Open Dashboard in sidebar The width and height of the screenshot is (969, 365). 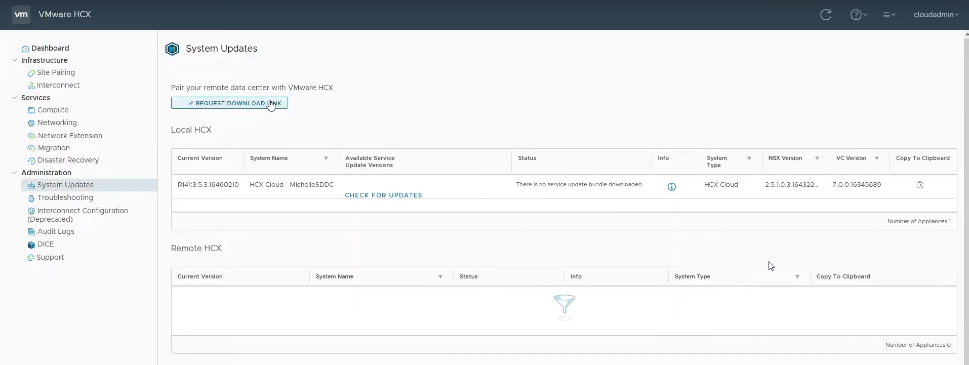pos(50,48)
